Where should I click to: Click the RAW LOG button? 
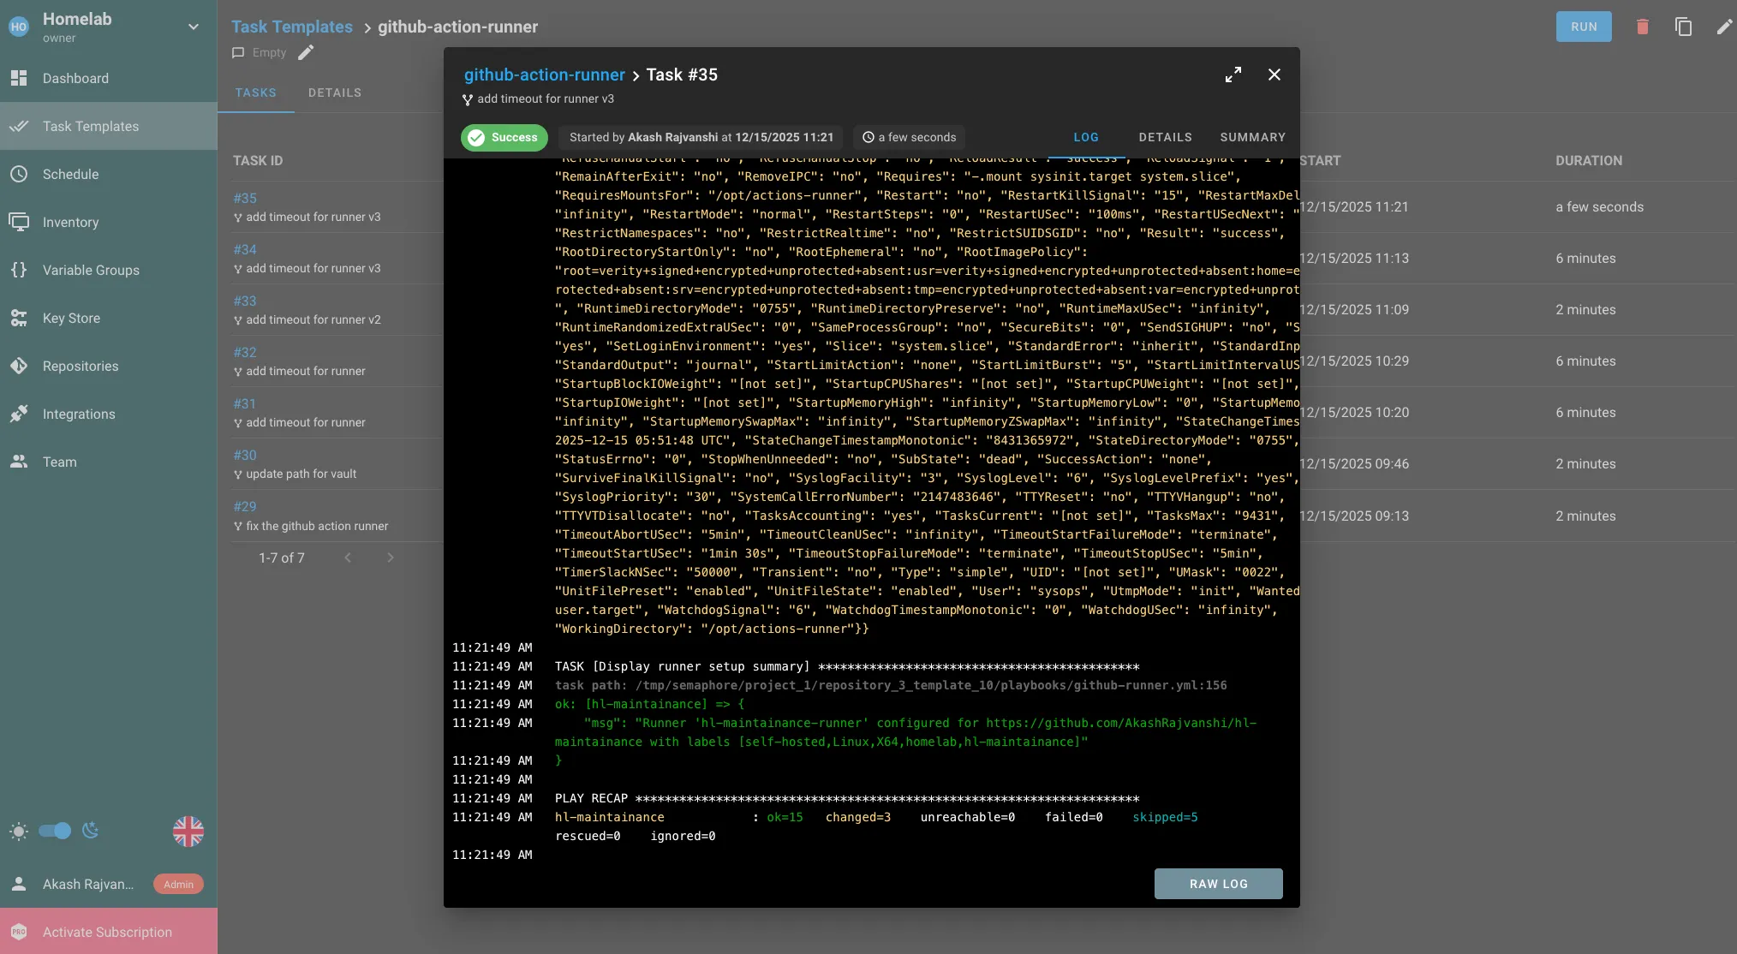1218,884
